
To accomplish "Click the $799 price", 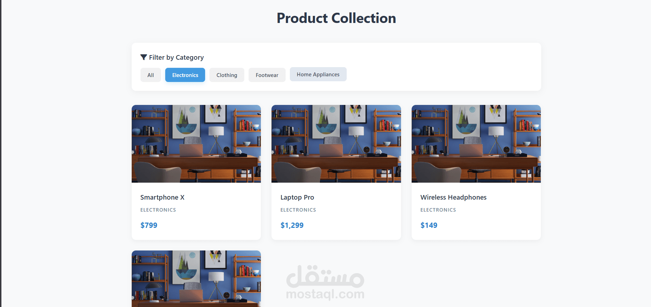I will tap(149, 225).
